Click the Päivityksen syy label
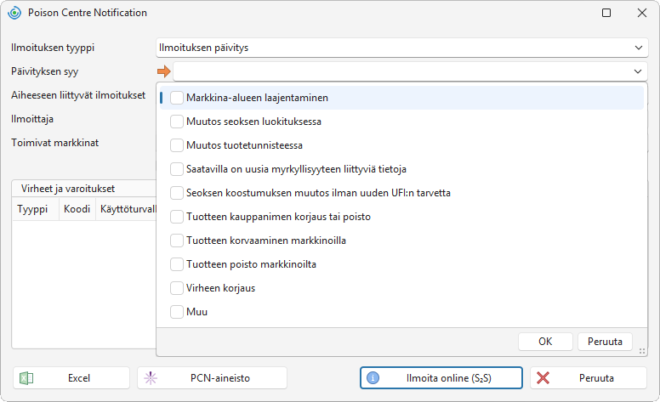 click(44, 71)
